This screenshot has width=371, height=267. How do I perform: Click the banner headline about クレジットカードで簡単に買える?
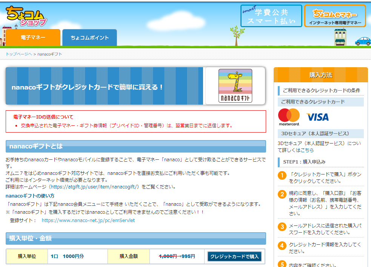pos(88,87)
